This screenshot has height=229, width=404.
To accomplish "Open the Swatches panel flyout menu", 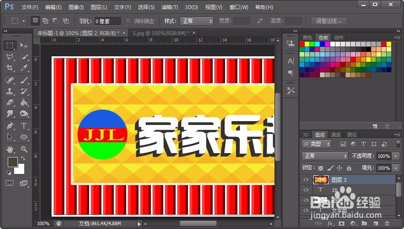I will point(396,37).
